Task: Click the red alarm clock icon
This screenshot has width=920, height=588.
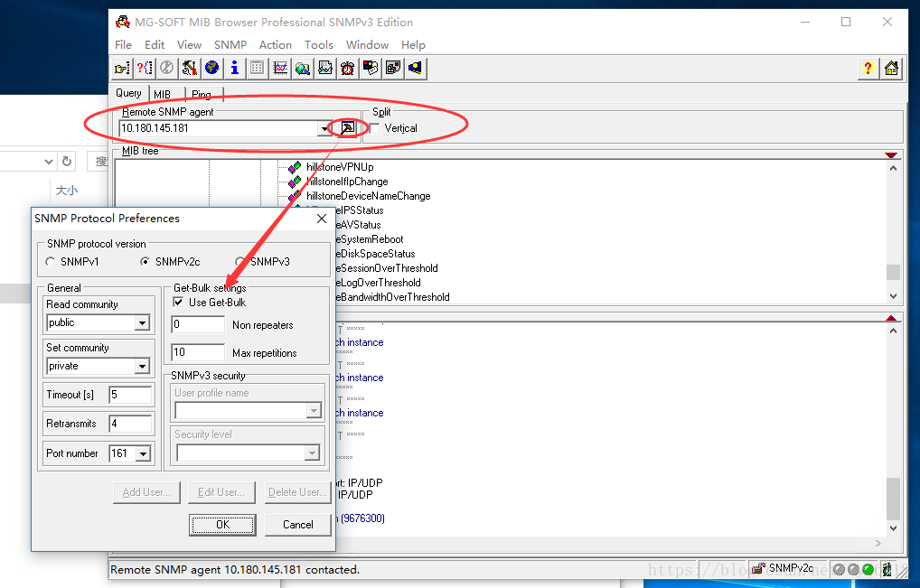Action: coord(347,68)
